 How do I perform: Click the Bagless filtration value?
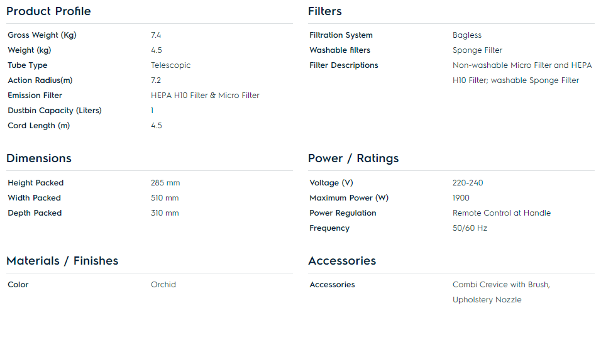pyautogui.click(x=467, y=35)
